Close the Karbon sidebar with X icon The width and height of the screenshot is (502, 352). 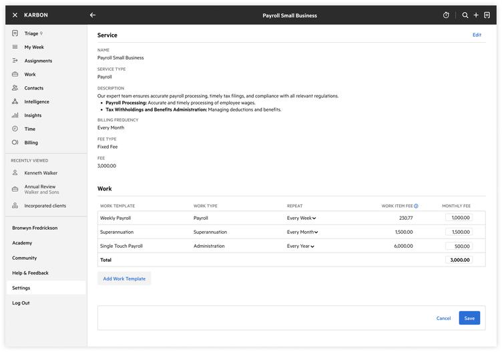[x=15, y=15]
